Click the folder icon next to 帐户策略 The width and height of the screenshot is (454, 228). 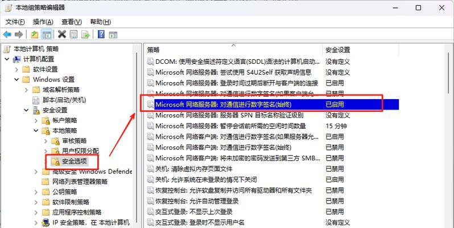pyautogui.click(x=46, y=120)
